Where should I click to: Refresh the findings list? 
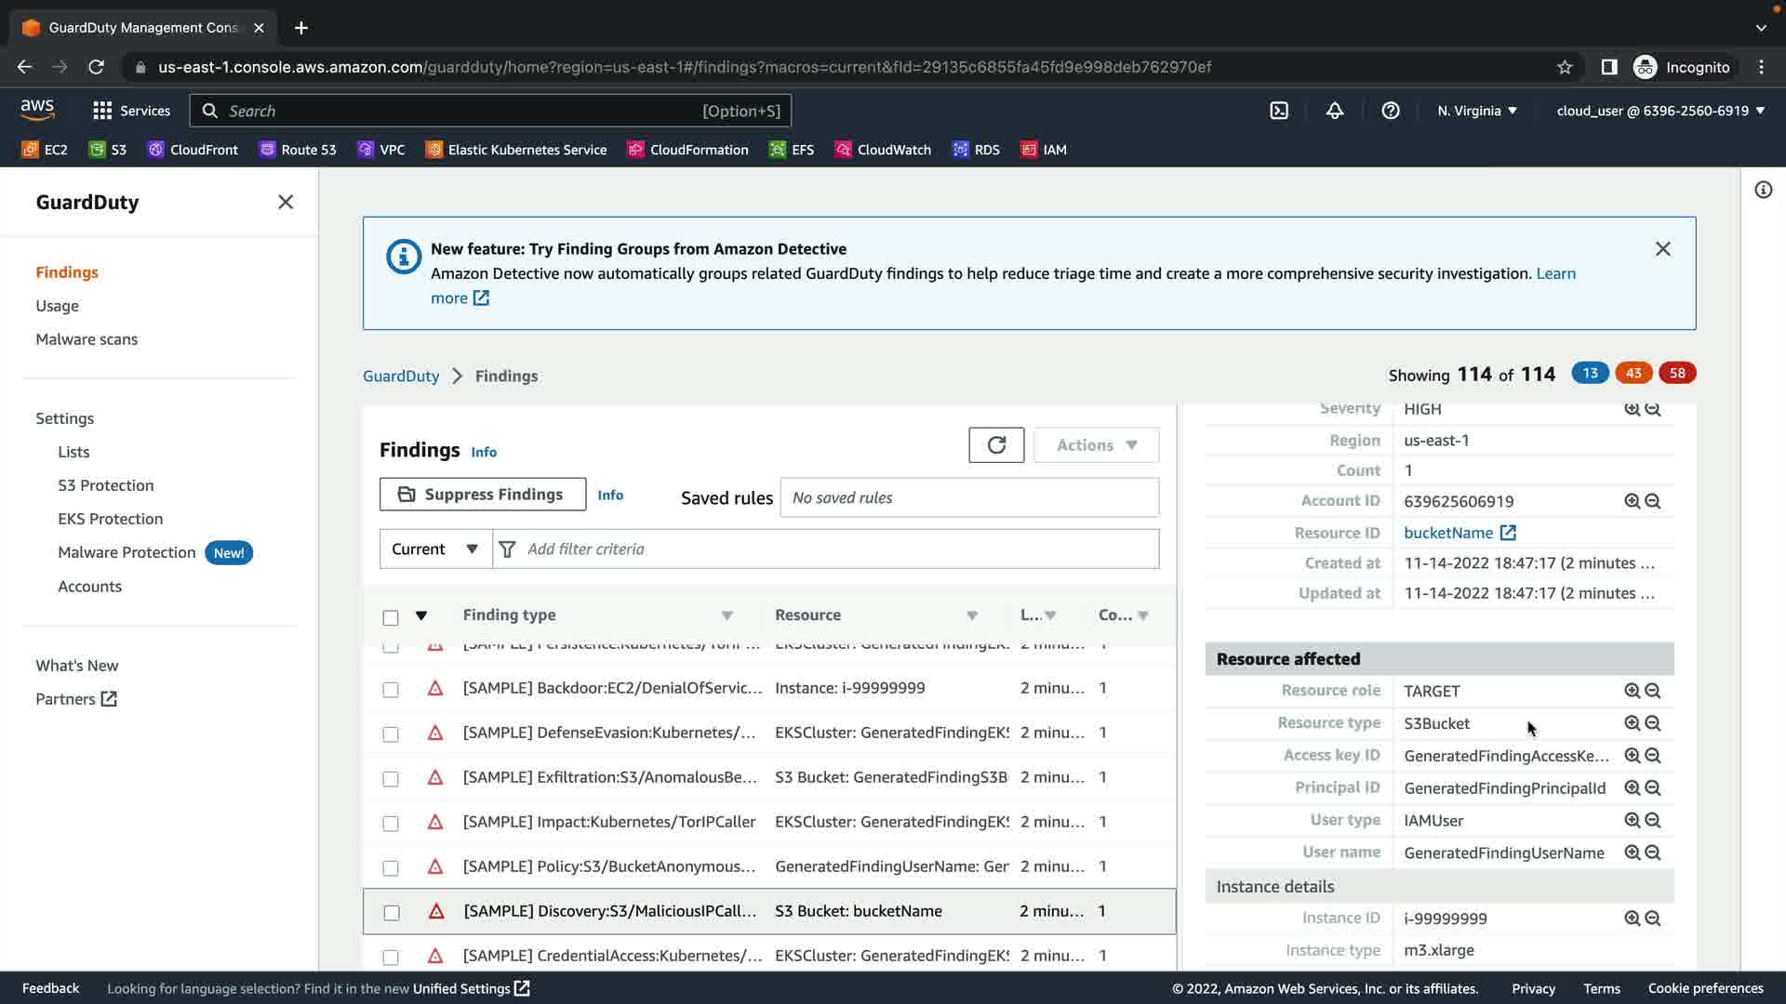click(x=995, y=445)
